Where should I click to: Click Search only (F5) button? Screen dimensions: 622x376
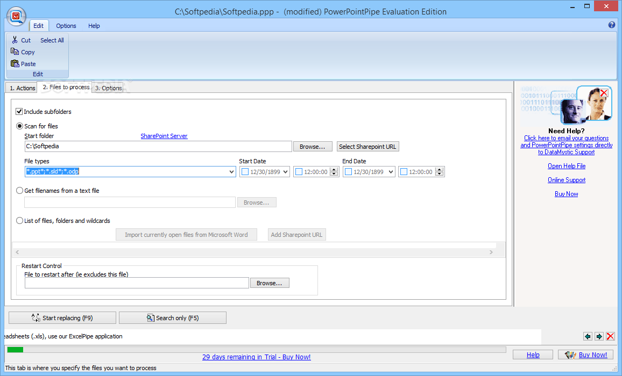[173, 318]
